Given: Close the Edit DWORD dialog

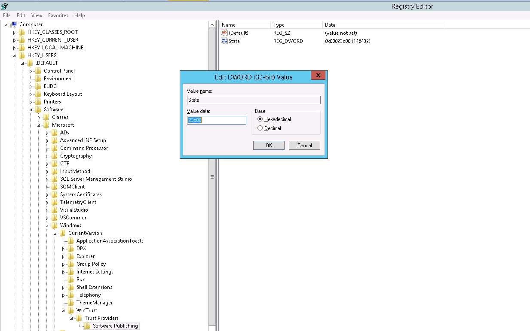Looking at the screenshot, I should 318,76.
